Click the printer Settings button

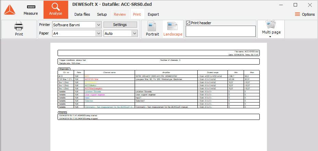[x=120, y=25]
